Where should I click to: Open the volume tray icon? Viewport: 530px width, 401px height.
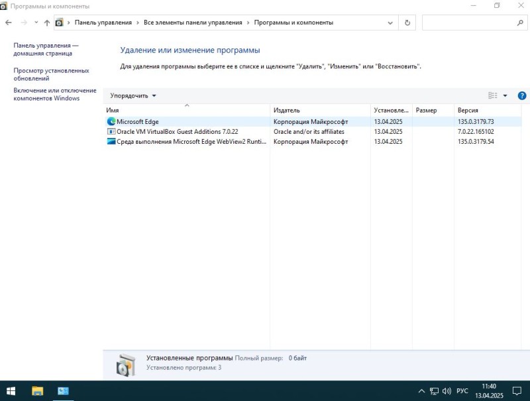point(447,391)
